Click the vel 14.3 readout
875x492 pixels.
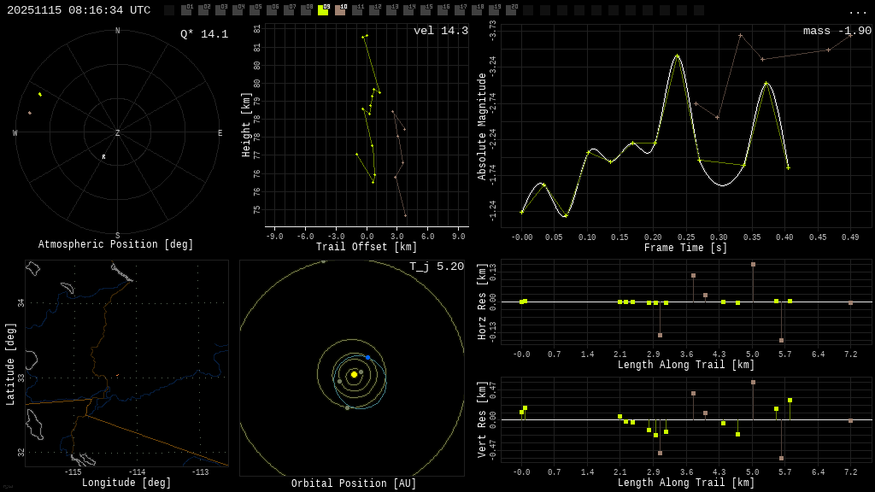coord(440,31)
